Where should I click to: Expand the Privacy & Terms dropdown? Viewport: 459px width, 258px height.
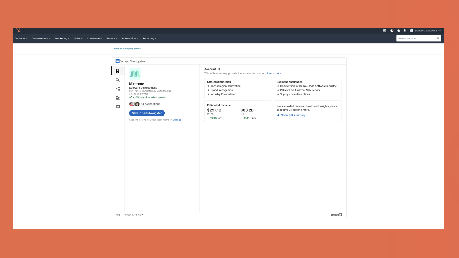[133, 215]
